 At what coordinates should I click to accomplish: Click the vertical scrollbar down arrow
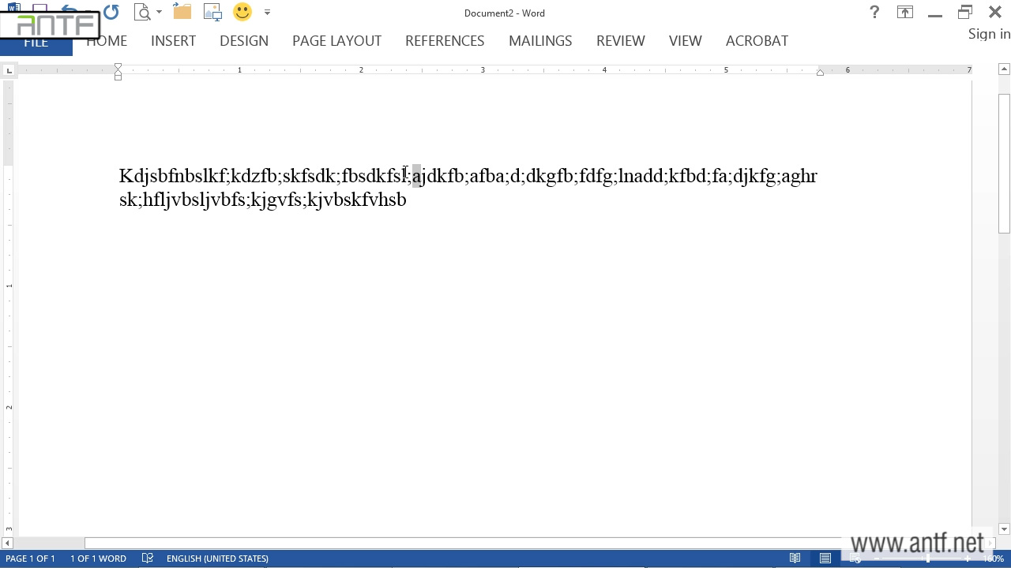(x=1004, y=529)
